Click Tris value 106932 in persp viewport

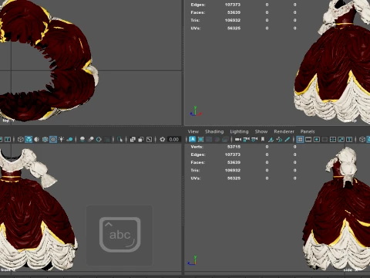pyautogui.click(x=233, y=20)
